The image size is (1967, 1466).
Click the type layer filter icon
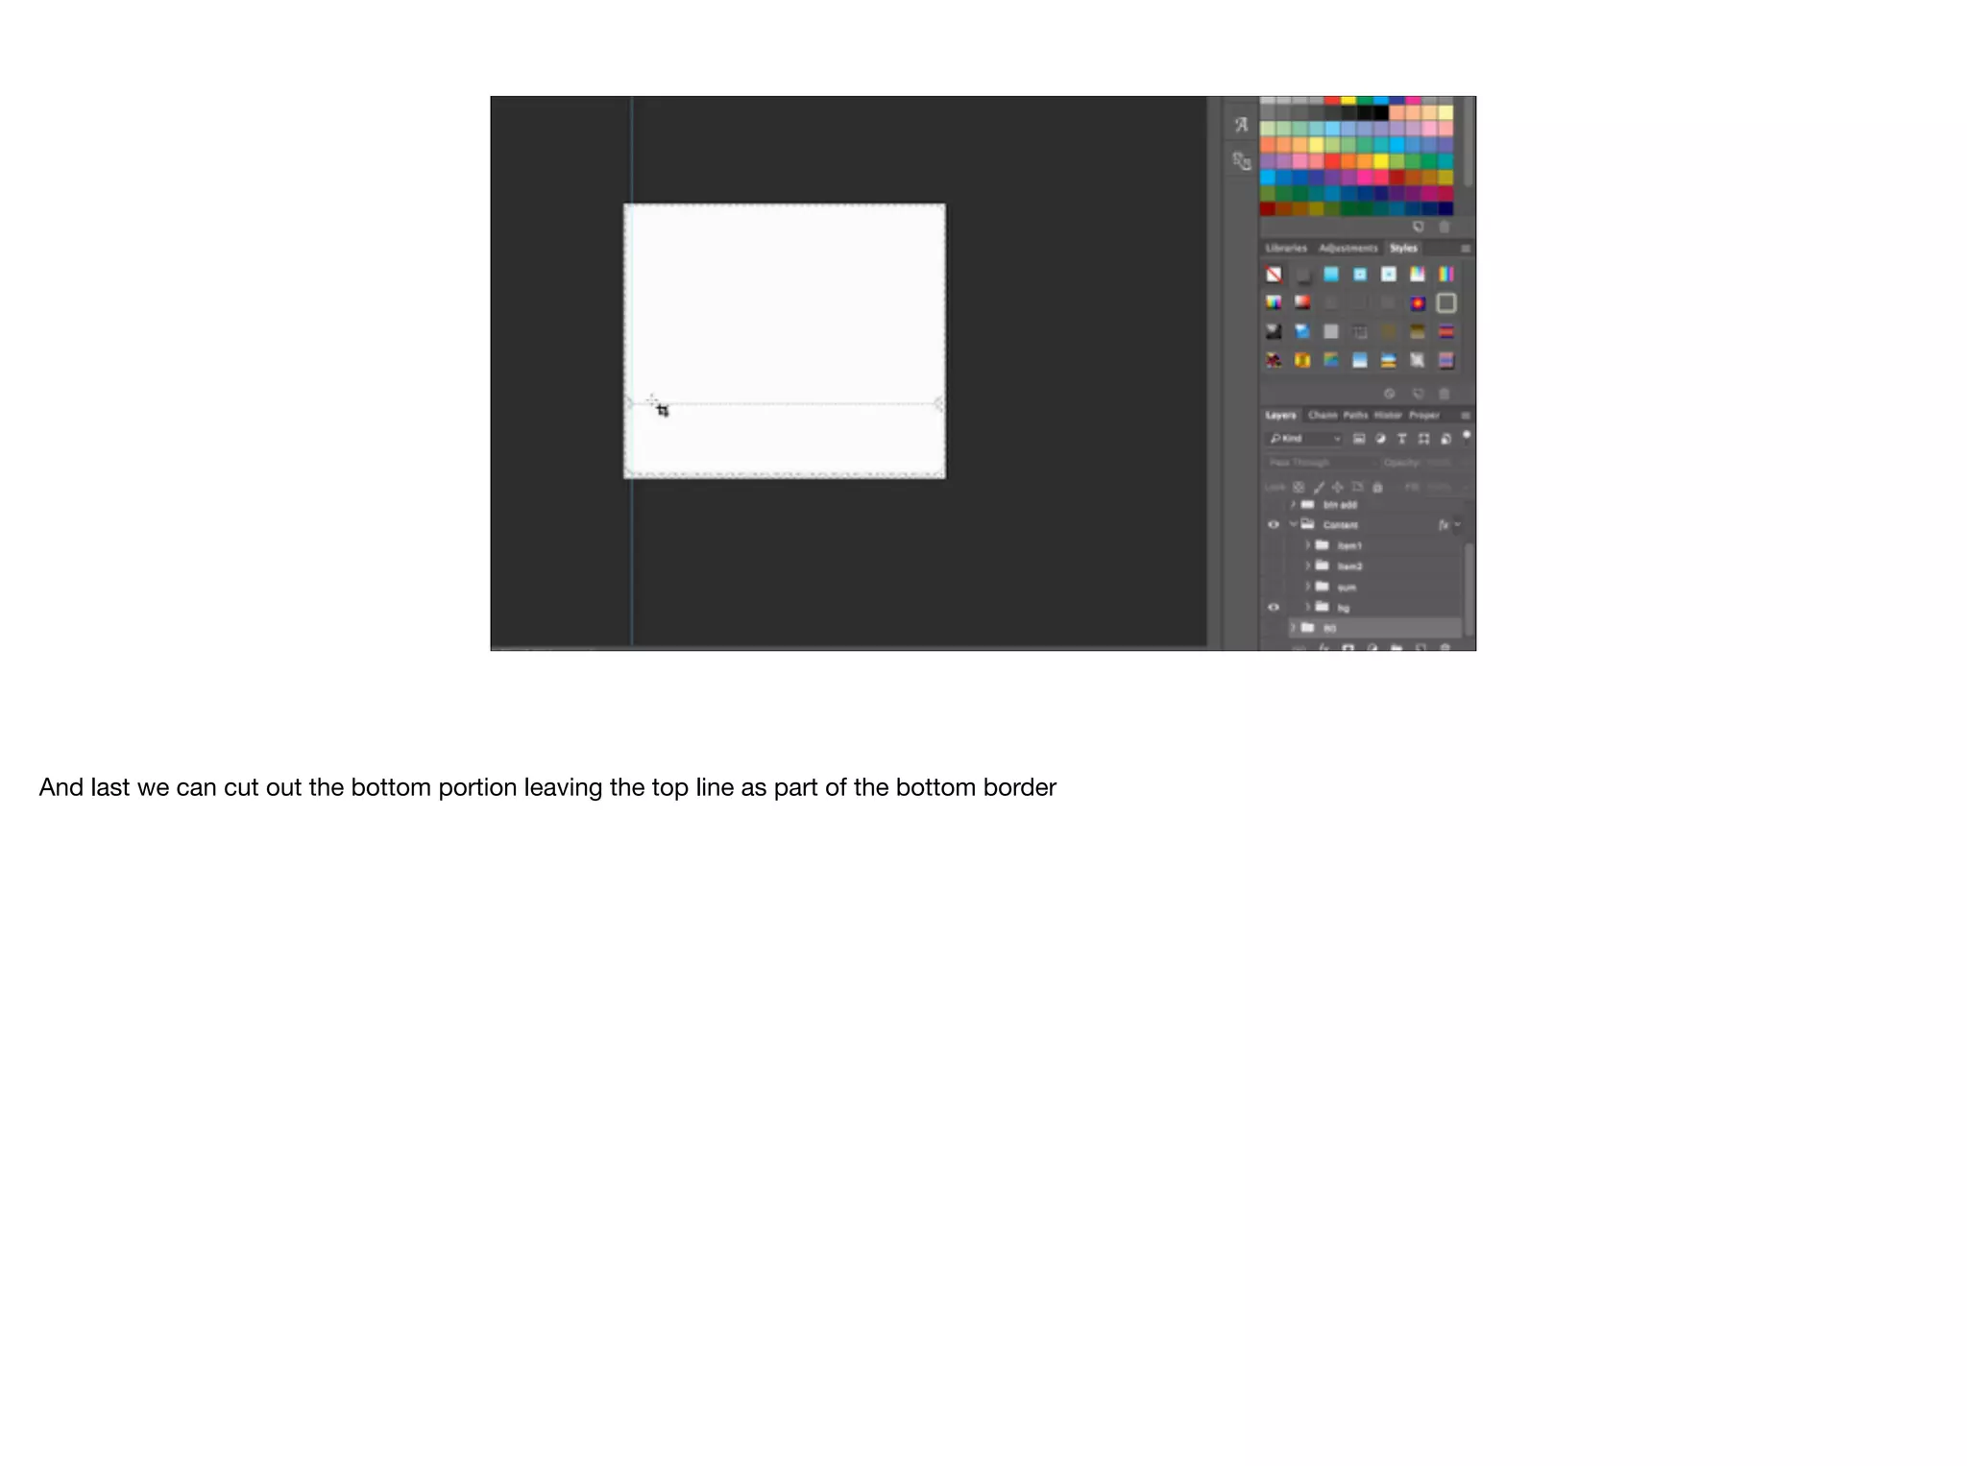pos(1402,439)
